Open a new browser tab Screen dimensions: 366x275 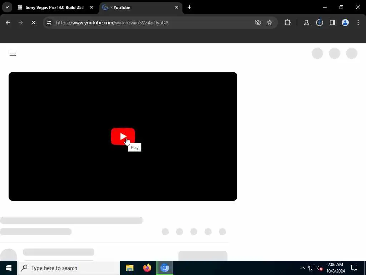[189, 7]
